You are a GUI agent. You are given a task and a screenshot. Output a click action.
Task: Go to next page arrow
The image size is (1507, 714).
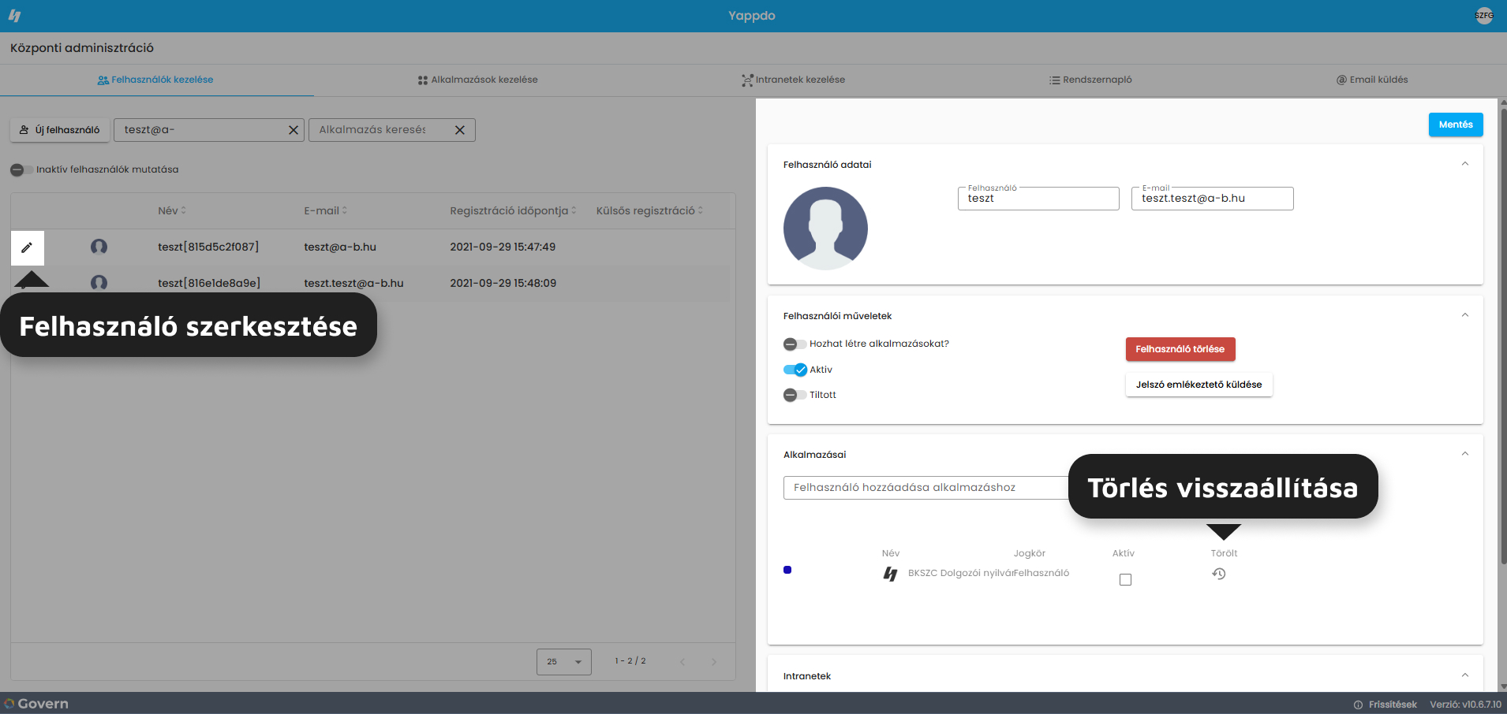(x=714, y=662)
